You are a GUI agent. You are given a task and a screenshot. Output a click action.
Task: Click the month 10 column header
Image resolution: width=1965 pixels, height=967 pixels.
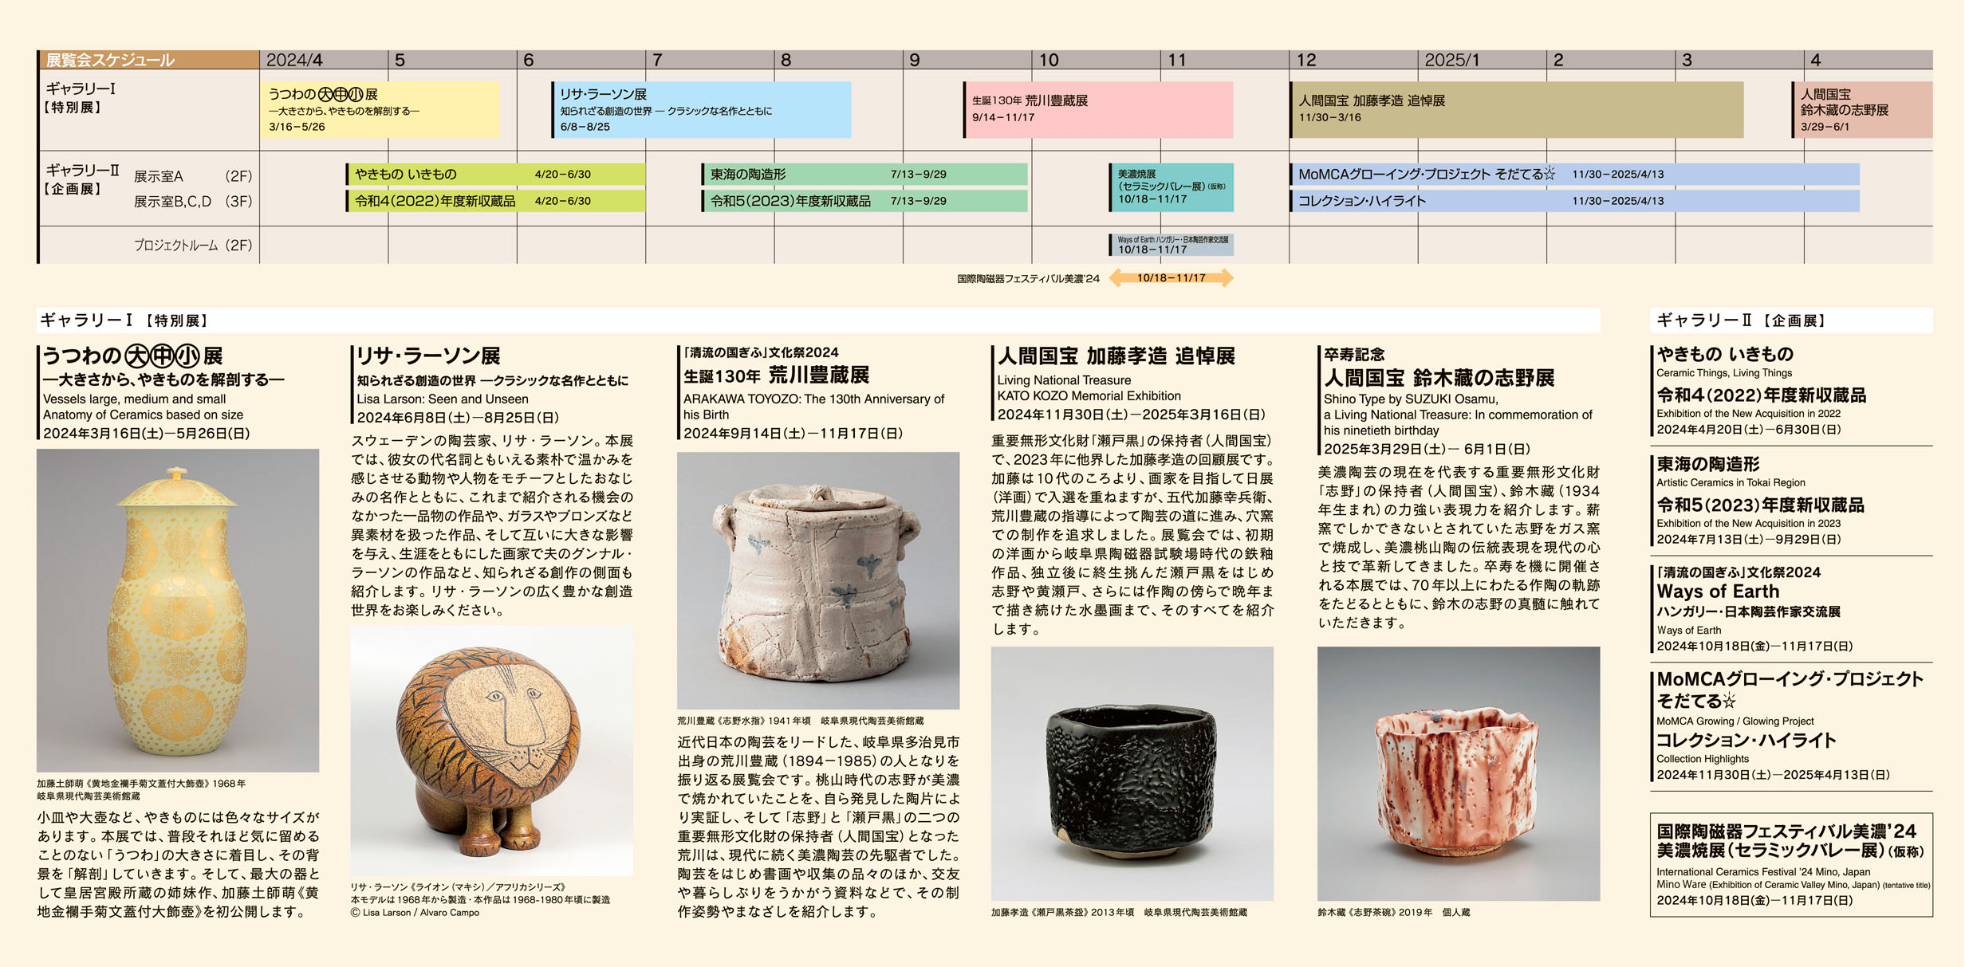click(1096, 60)
